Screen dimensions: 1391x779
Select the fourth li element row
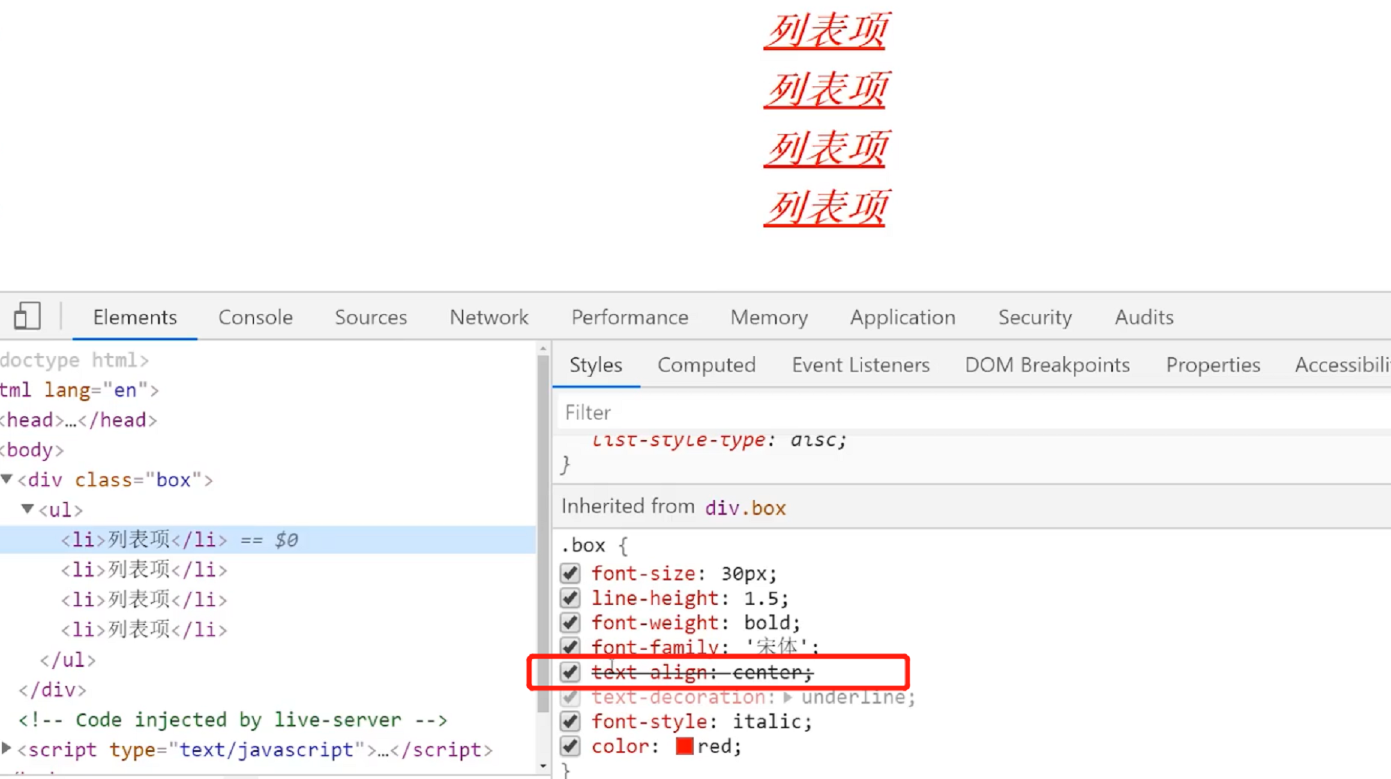144,630
